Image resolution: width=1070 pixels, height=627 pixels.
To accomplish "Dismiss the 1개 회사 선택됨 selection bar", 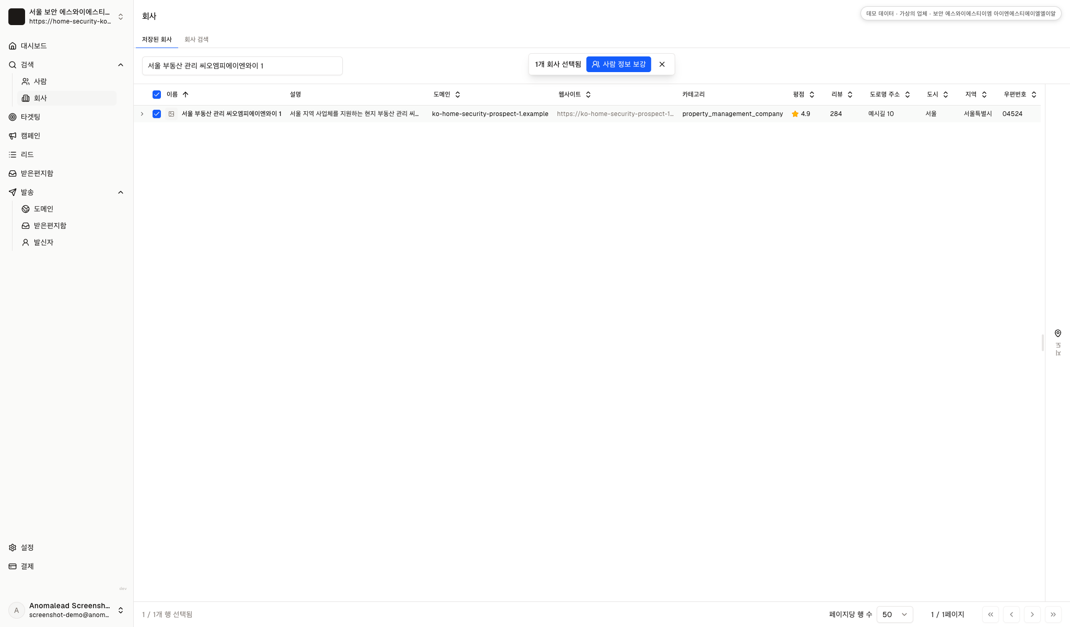I will (662, 64).
